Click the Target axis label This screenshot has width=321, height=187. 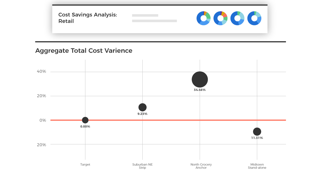[85, 164]
